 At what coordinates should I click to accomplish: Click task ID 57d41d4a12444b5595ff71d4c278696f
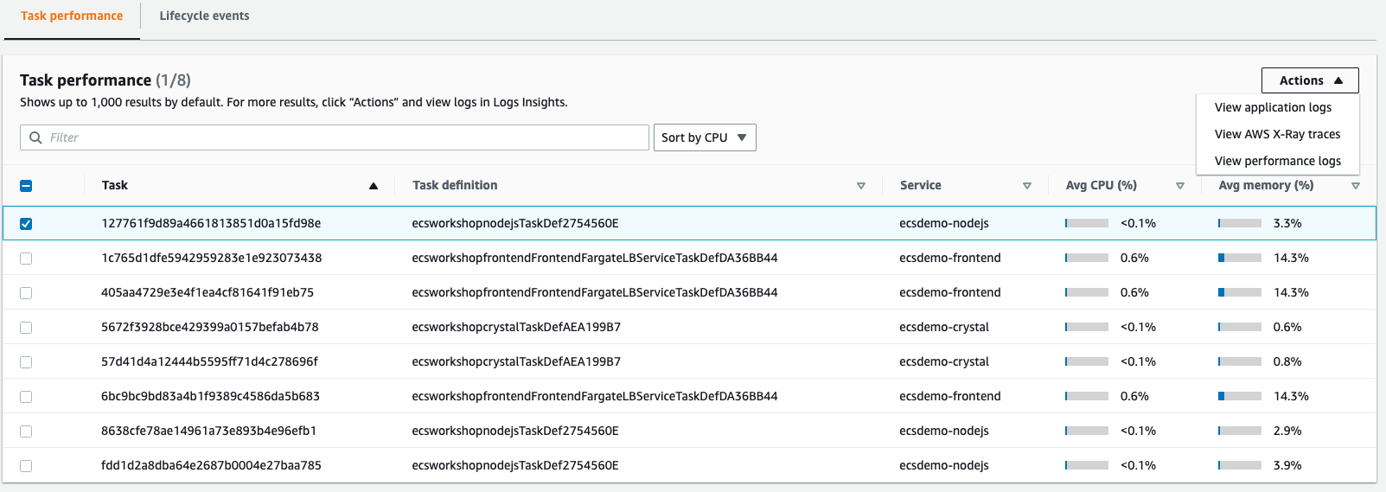click(x=209, y=361)
